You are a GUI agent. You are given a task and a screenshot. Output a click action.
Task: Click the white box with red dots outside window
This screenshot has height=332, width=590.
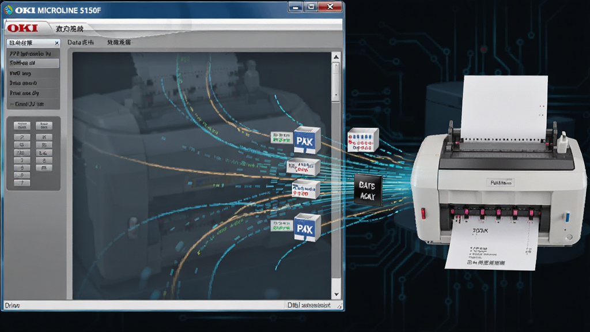pos(362,139)
